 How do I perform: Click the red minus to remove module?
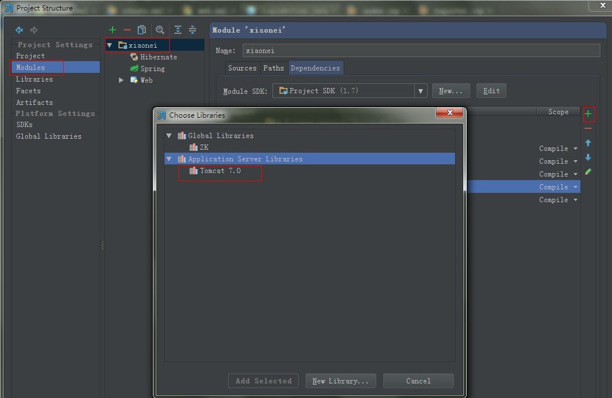(126, 30)
